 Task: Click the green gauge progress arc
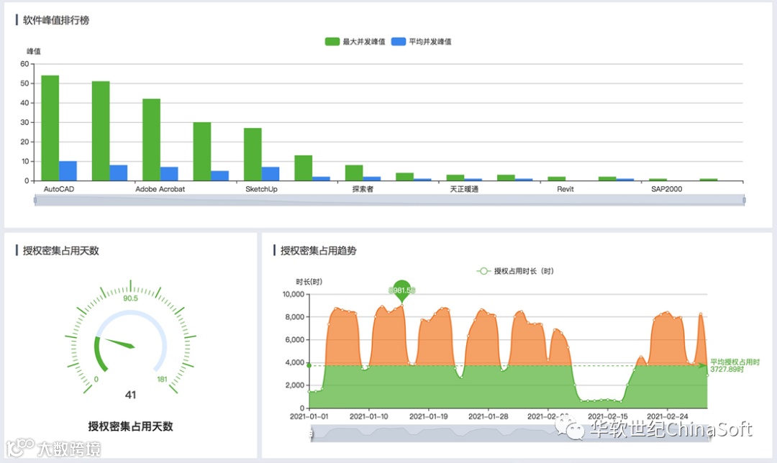[99, 354]
